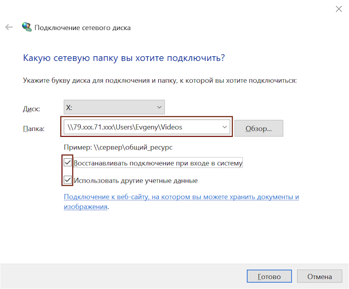Screen dimensions: 349x289
Task: Expand the folder path history arrow
Action: [x=225, y=127]
